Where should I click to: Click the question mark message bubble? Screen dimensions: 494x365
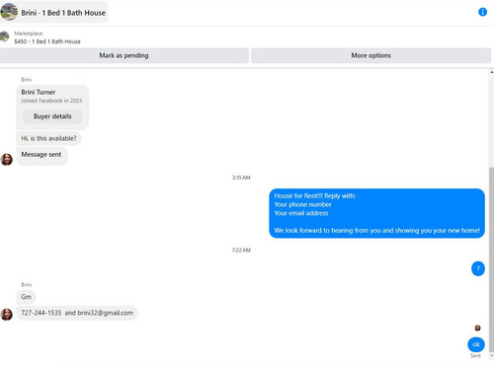point(478,268)
